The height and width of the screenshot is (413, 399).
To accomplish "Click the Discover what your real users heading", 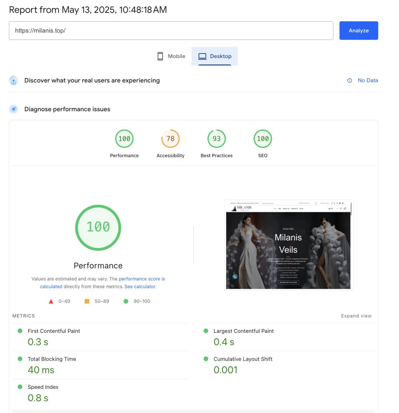I will click(92, 81).
